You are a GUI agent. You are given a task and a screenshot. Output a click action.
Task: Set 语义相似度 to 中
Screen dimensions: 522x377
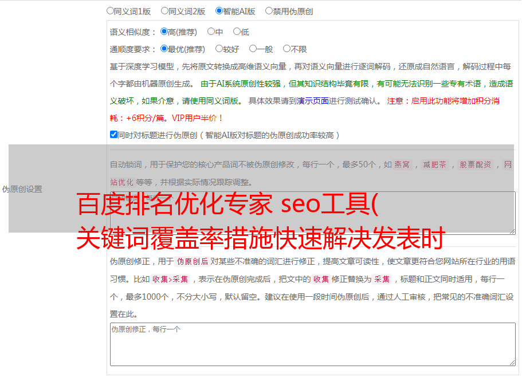click(211, 32)
